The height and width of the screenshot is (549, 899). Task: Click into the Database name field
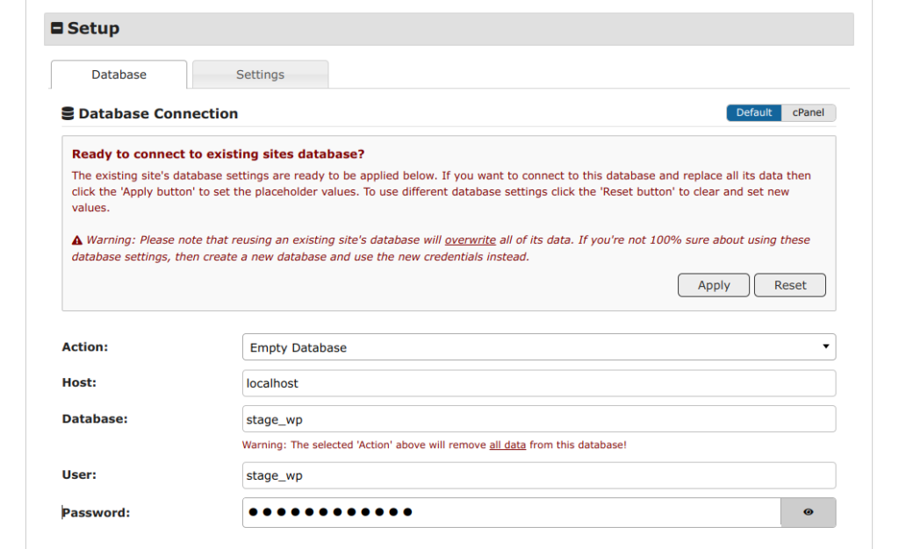point(538,419)
